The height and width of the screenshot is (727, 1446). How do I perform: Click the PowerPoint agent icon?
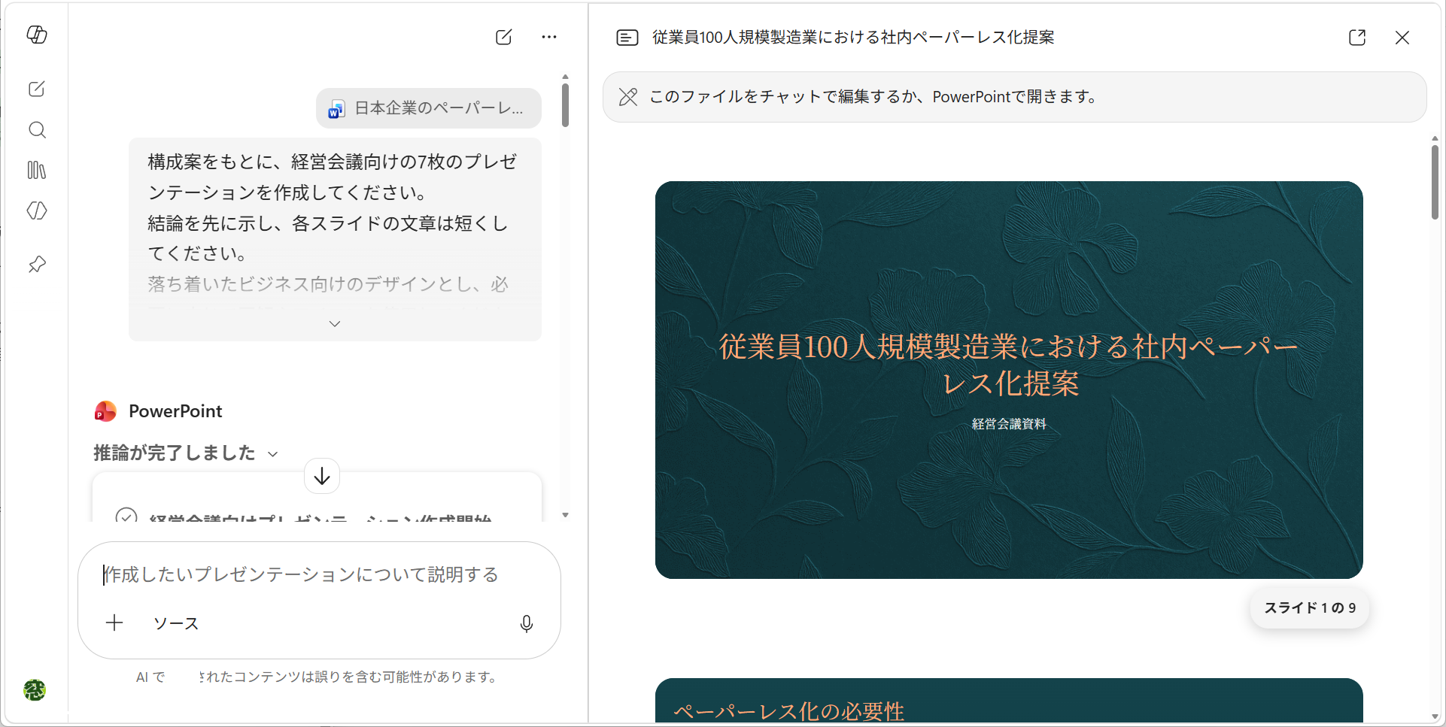click(x=105, y=411)
